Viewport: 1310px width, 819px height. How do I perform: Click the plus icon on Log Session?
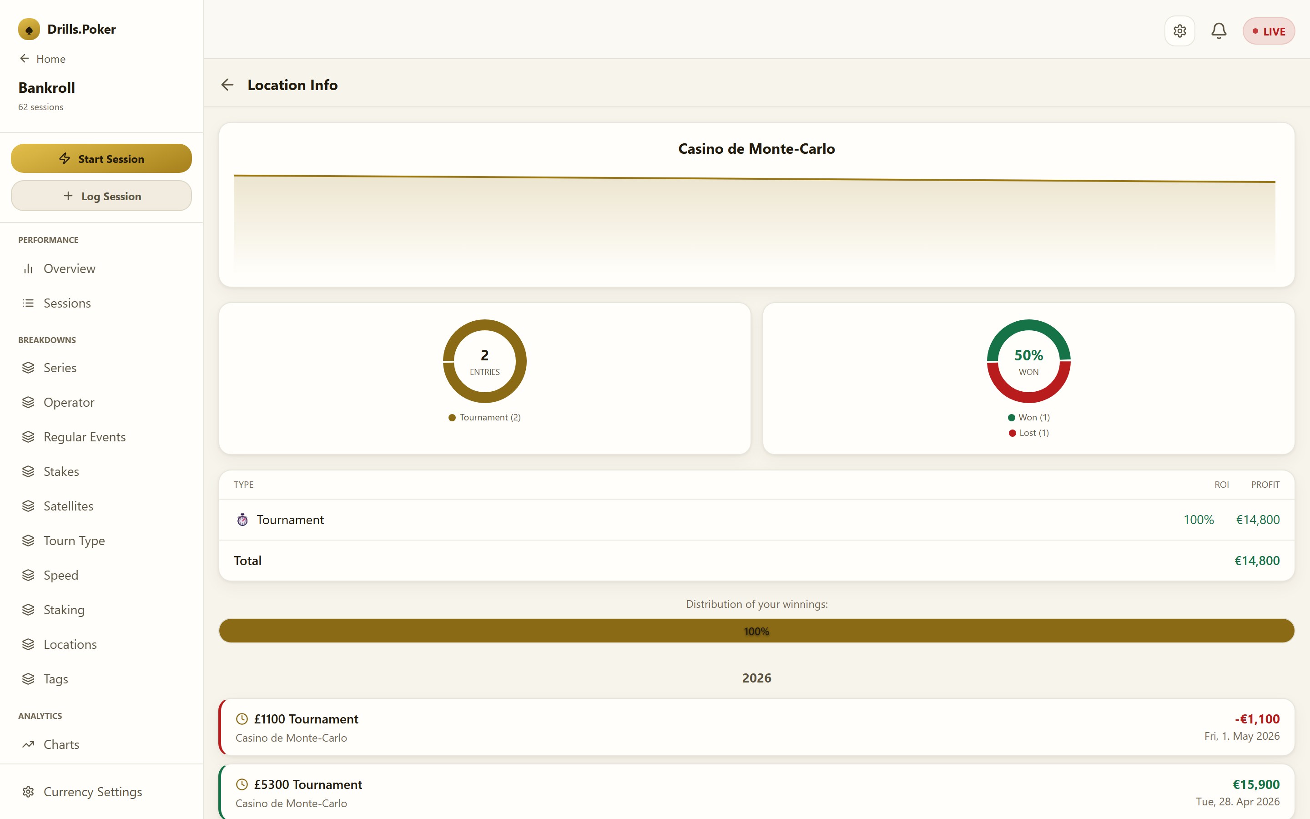(68, 196)
